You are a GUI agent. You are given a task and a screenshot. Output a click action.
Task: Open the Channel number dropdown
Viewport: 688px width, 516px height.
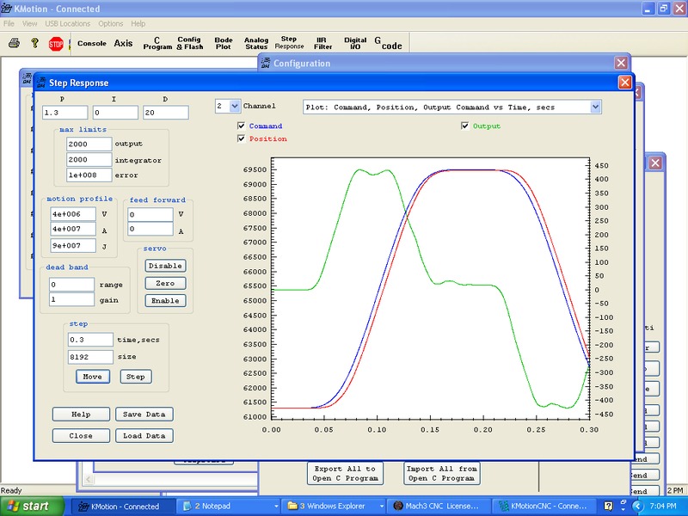click(x=235, y=106)
